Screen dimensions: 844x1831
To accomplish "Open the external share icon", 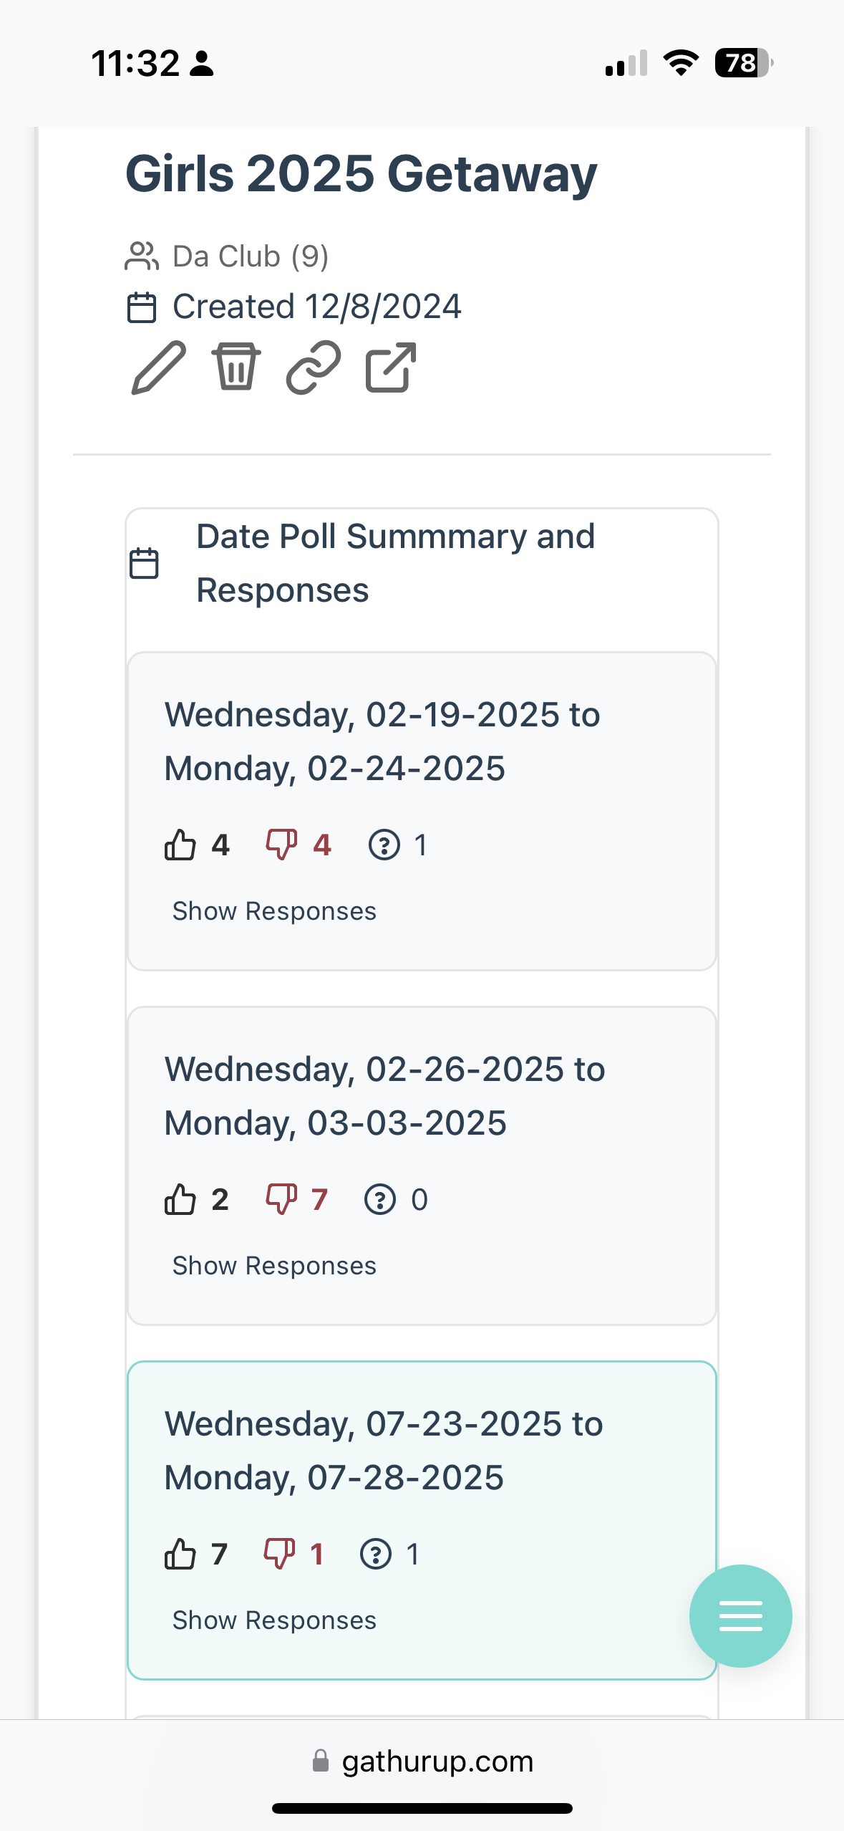I will (x=391, y=367).
